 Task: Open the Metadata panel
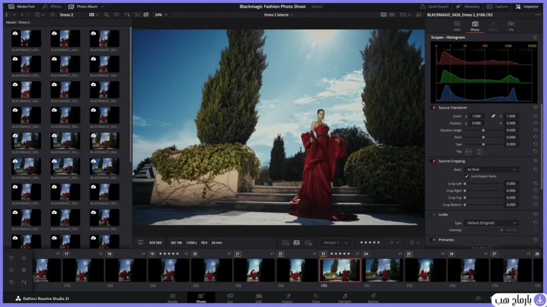click(467, 6)
